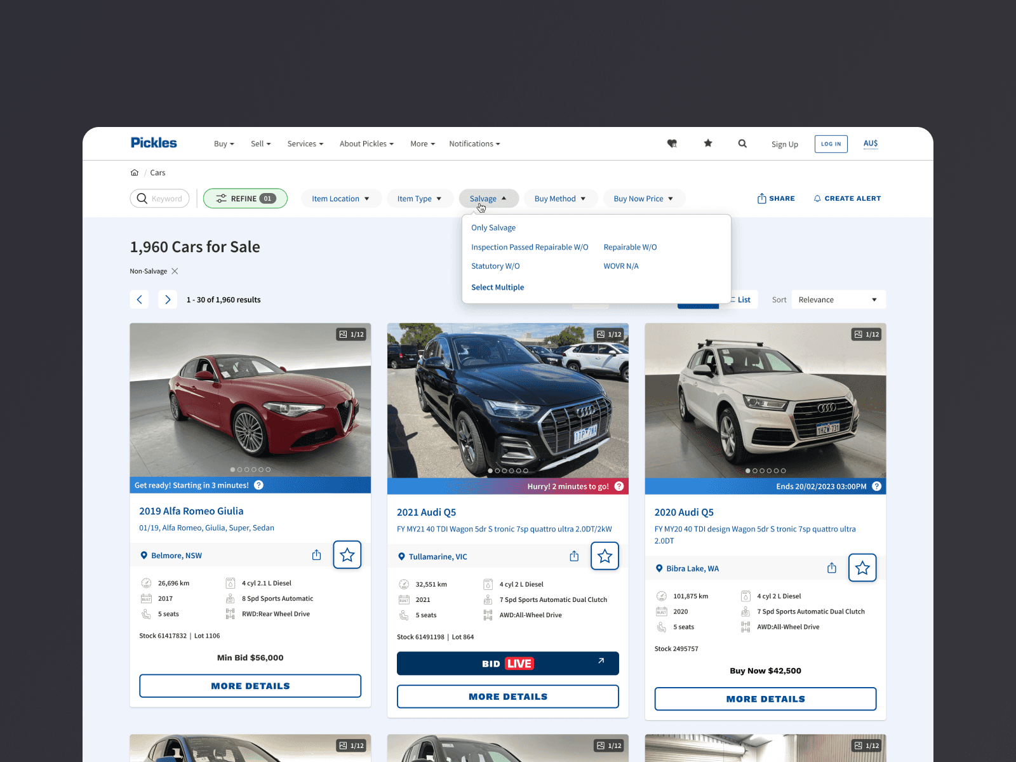The image size is (1016, 762).
Task: Click the Pickles logo
Action: click(x=154, y=143)
